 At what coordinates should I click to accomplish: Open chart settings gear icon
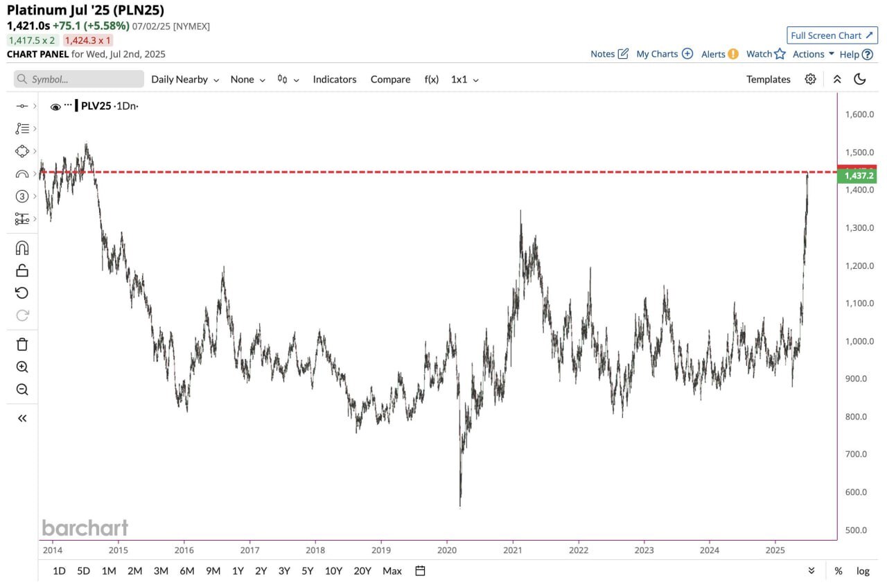tap(810, 79)
